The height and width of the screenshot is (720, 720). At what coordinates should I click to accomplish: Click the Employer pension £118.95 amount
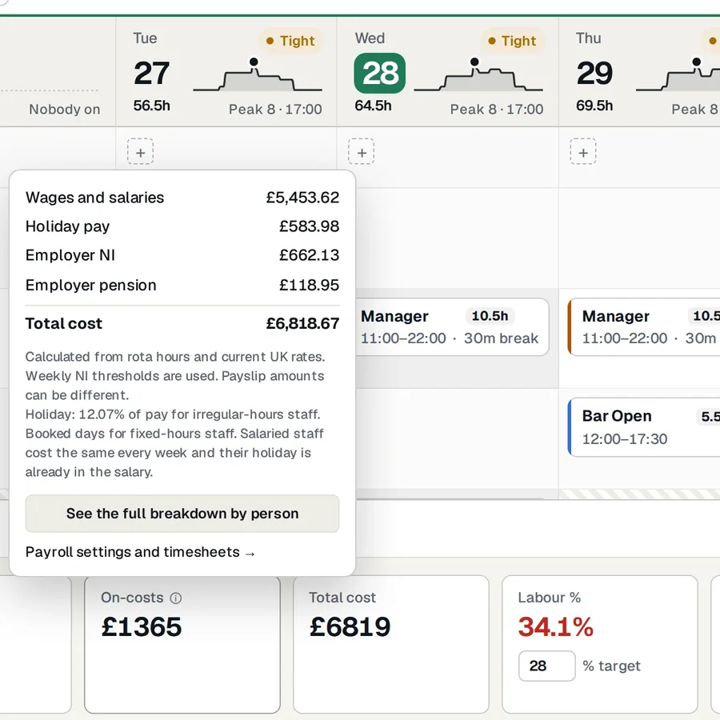click(x=309, y=285)
